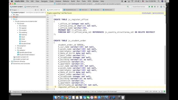This screenshot has height=100, width=178.
Task: Expand the children package
Action: coord(18,26)
